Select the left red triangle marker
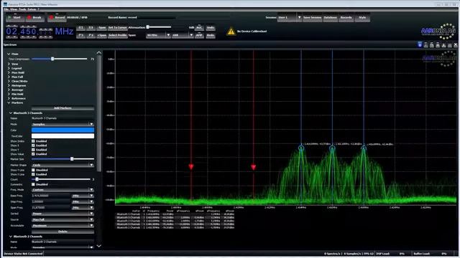This screenshot has width=460, height=258. (191, 167)
